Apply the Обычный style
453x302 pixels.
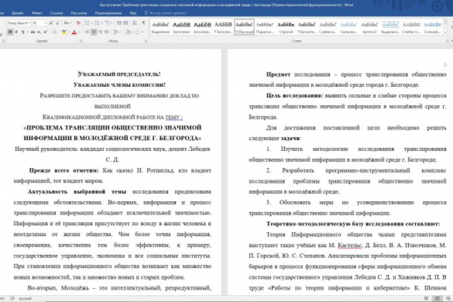point(244,27)
